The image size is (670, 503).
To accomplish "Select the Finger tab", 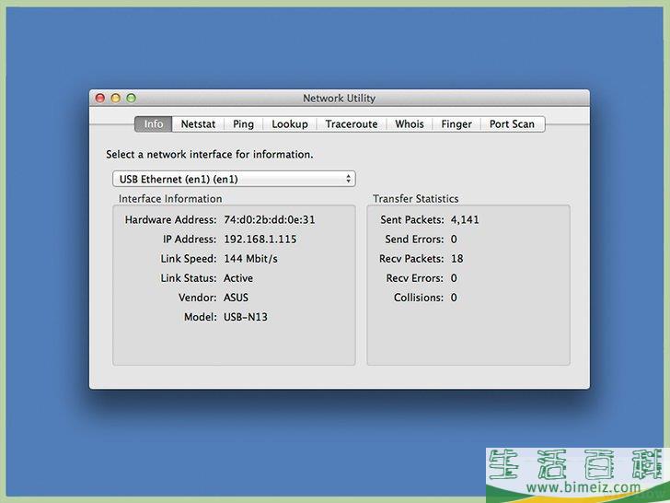I will tap(456, 124).
